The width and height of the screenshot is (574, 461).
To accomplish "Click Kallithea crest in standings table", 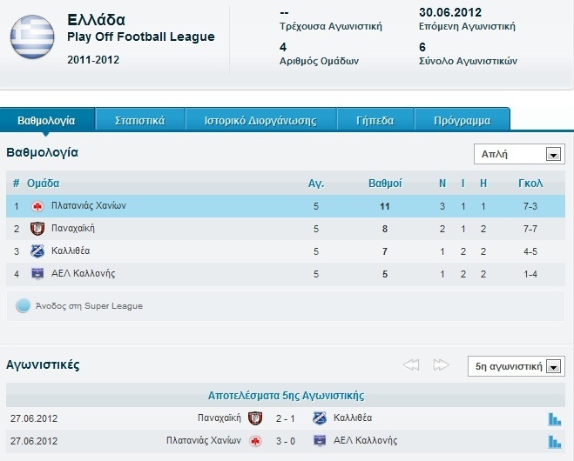I will coord(37,251).
